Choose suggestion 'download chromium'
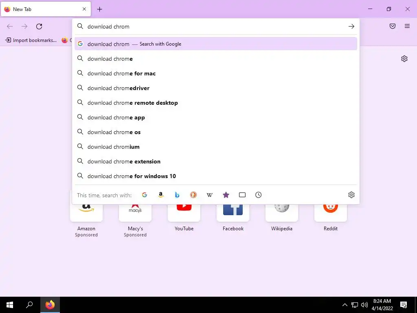 tap(216, 147)
